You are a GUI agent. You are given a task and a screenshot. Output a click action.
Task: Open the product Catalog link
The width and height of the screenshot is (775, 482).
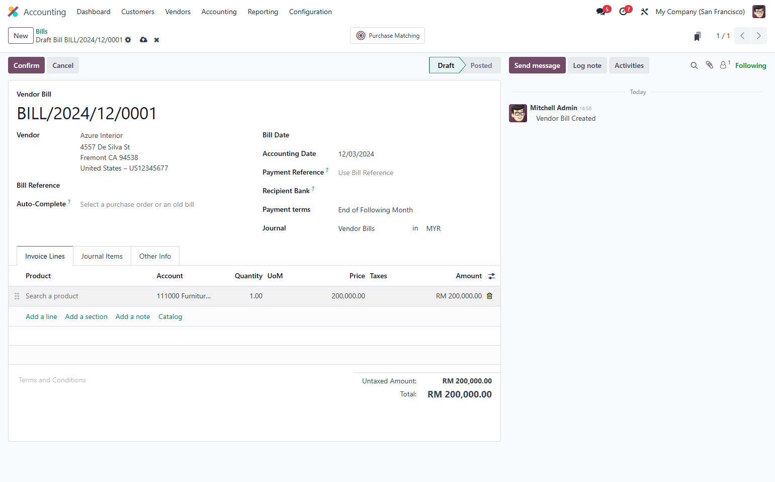170,316
